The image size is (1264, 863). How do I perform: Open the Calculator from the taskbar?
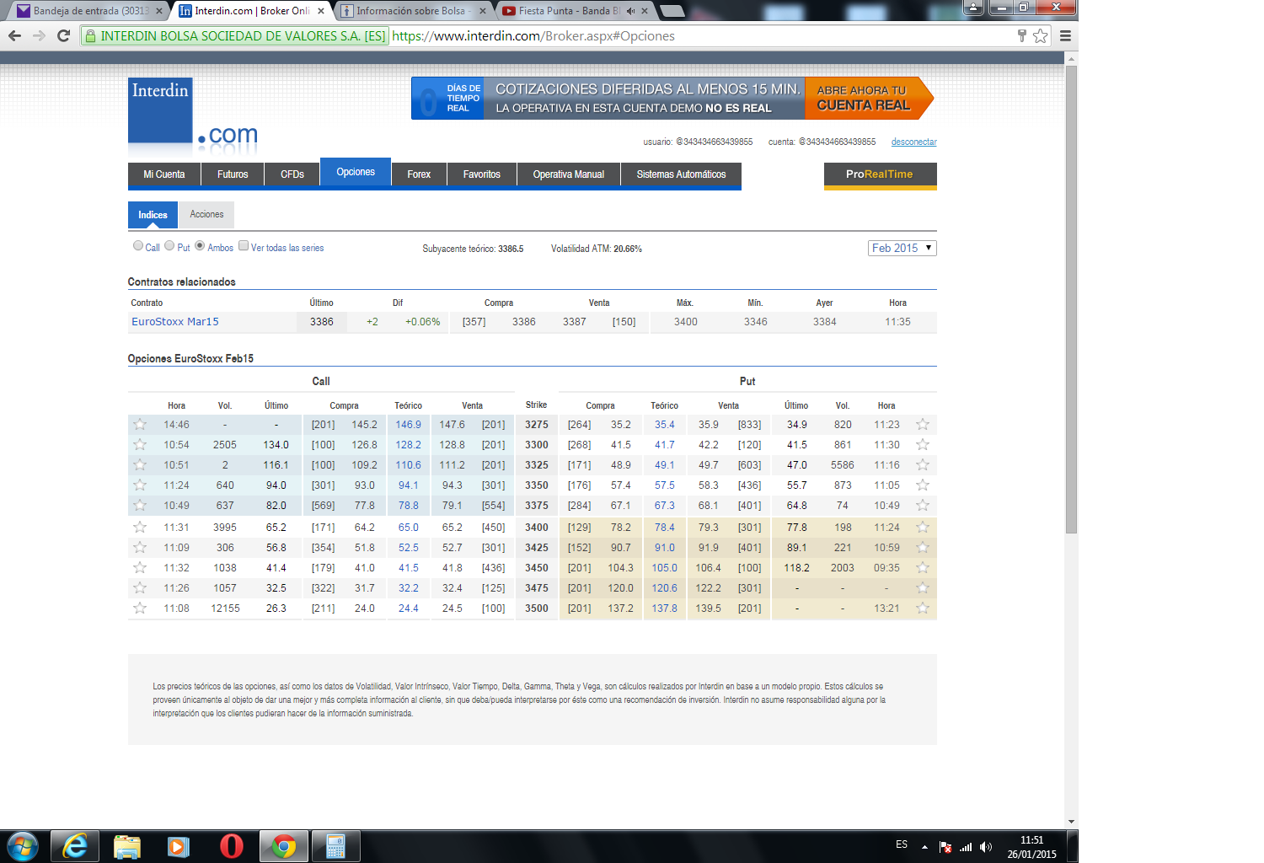point(336,846)
